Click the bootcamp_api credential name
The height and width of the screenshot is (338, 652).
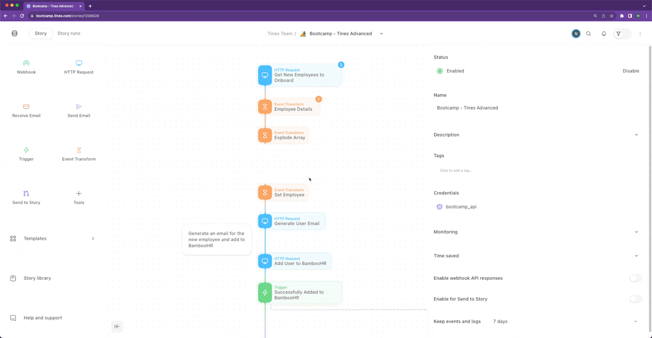[461, 207]
